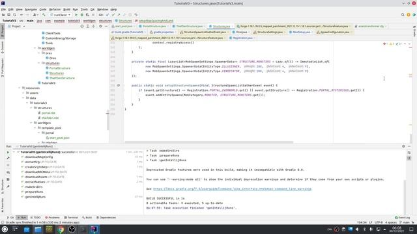Expand the assets folder

click(23, 93)
